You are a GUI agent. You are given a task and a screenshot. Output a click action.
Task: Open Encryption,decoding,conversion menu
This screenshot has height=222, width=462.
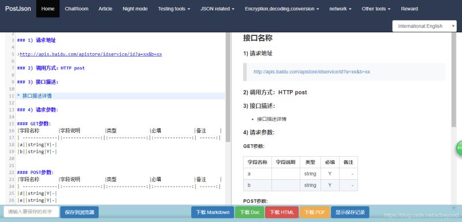(282, 9)
